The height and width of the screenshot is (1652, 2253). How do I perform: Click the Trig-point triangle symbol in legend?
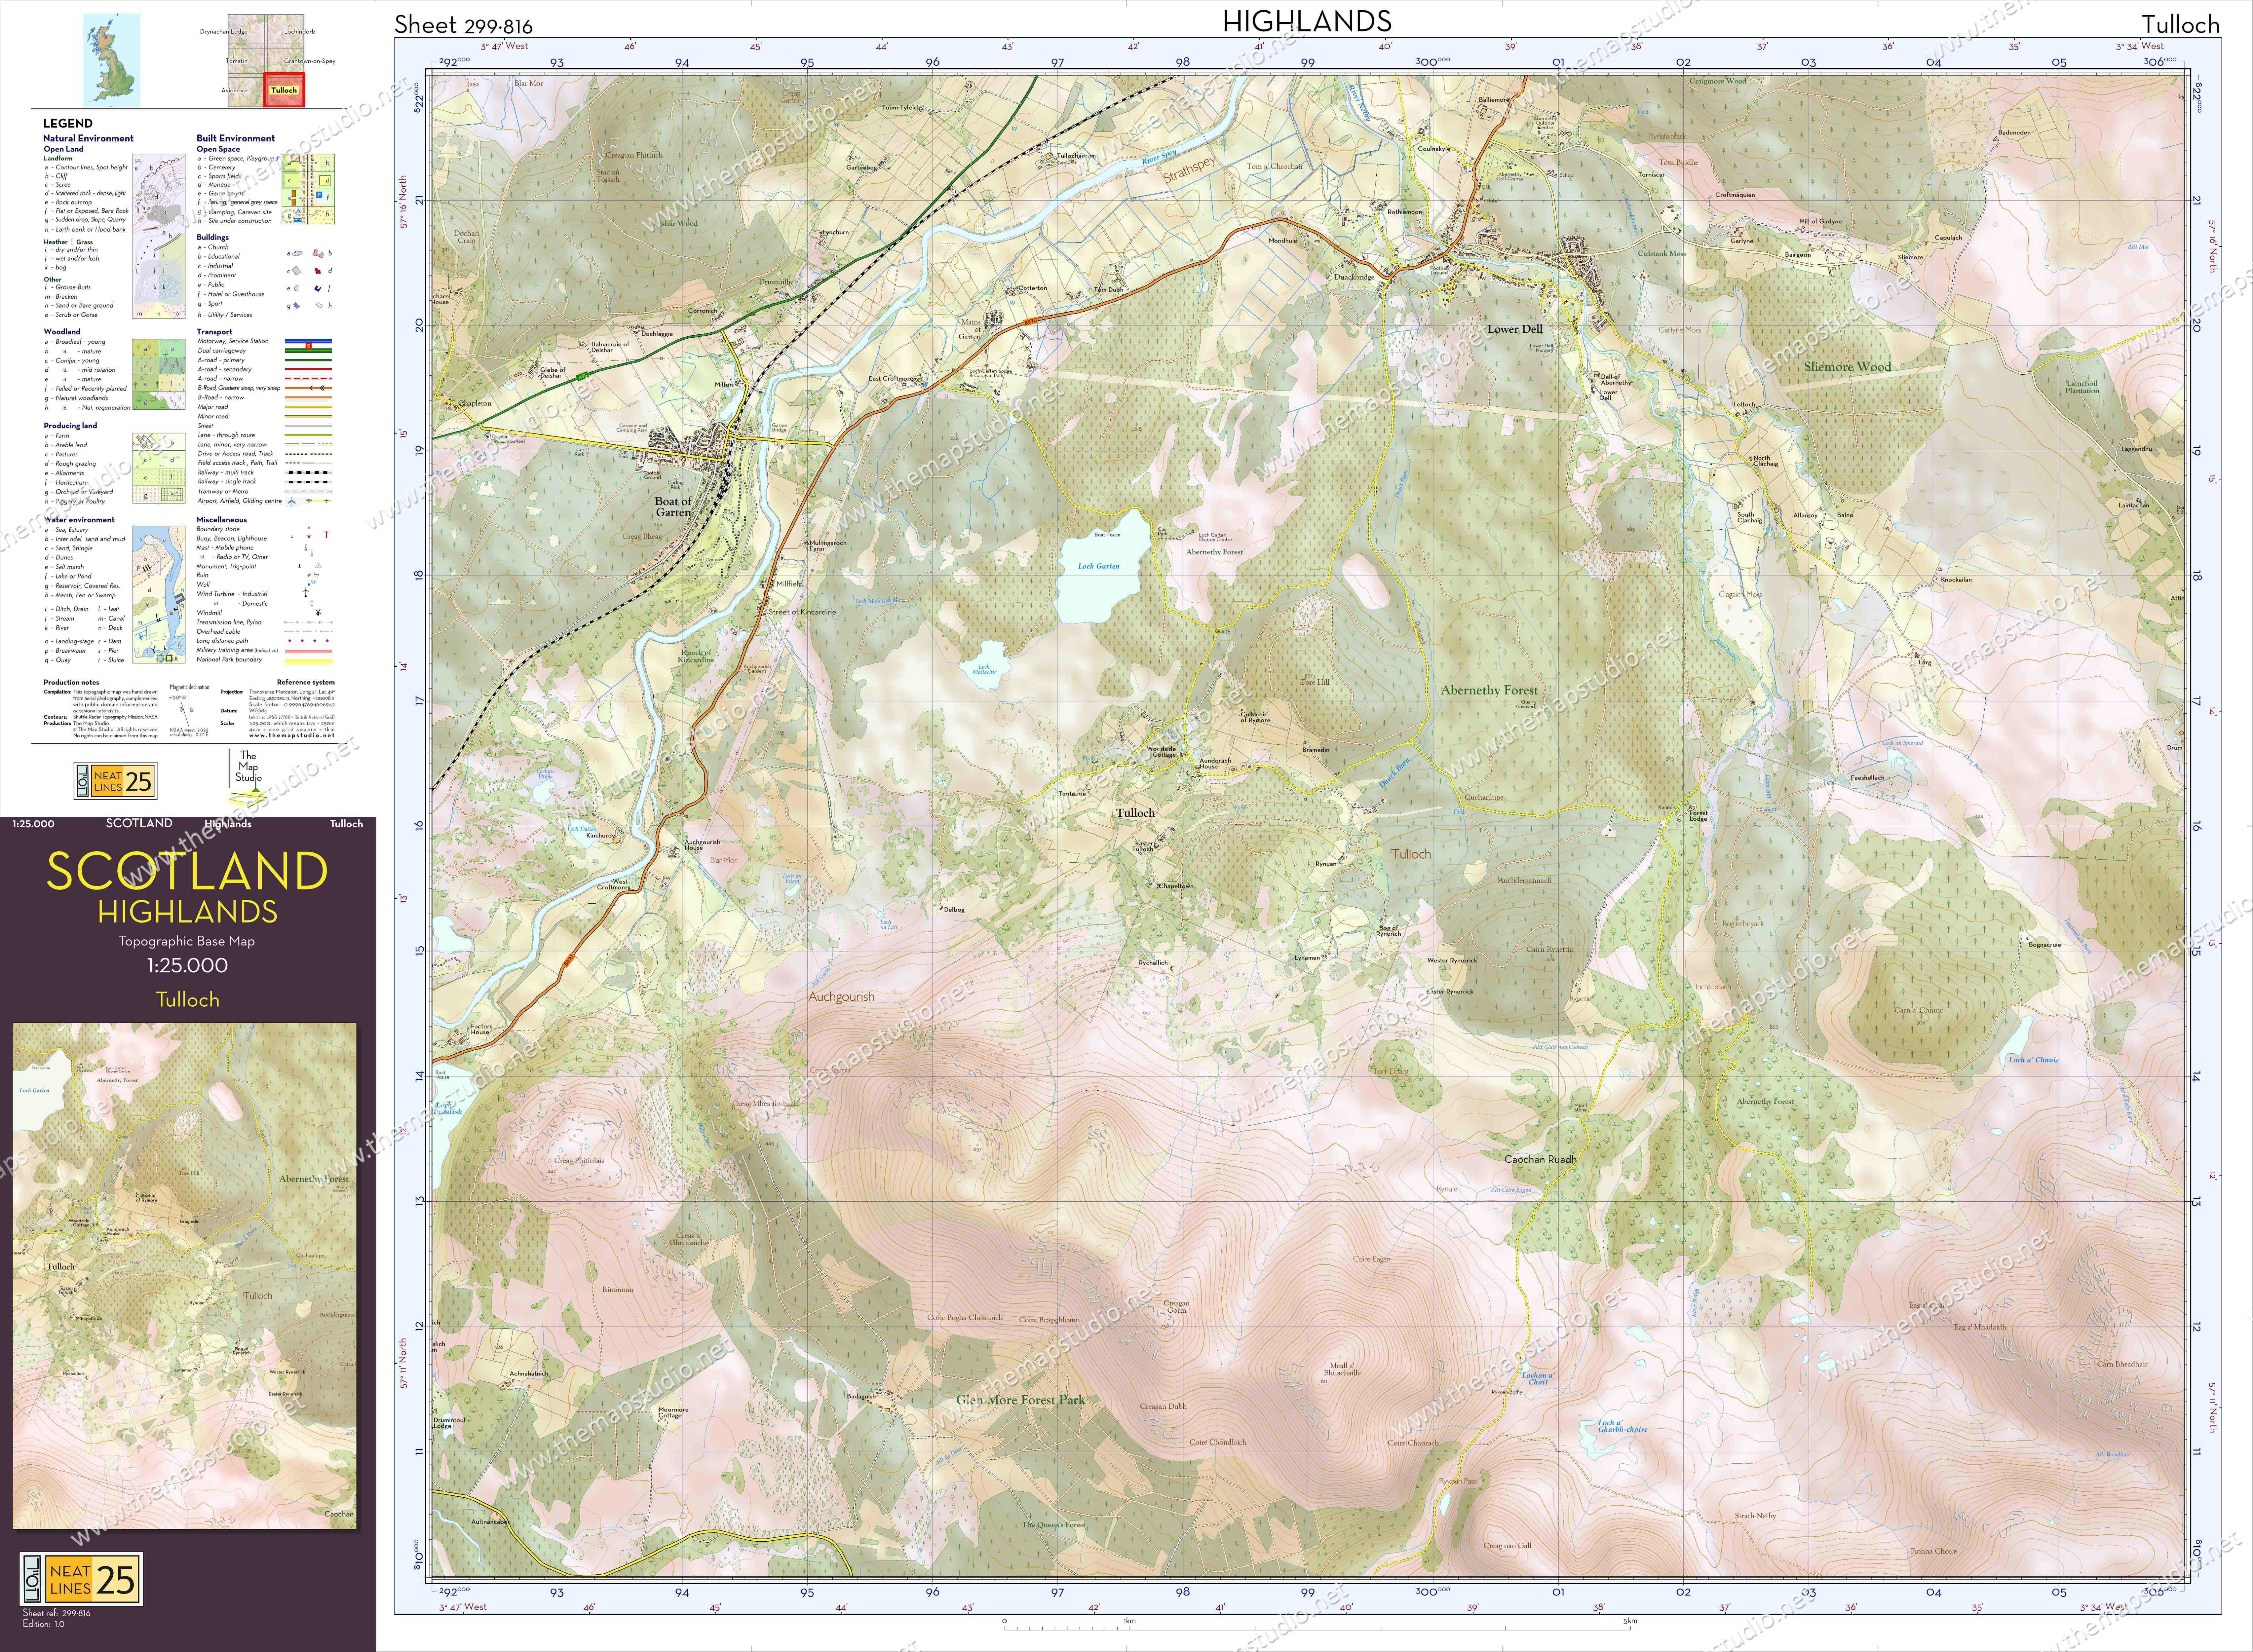(318, 565)
